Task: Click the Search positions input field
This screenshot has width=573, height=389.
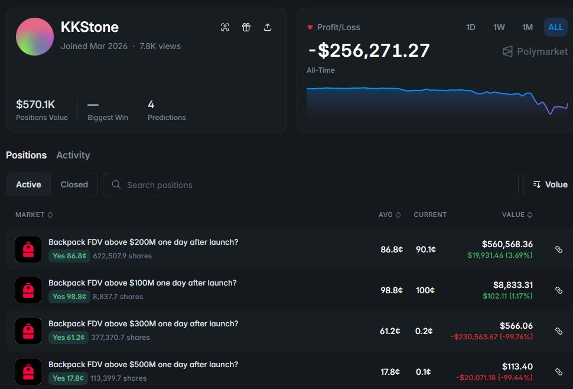Action: (x=310, y=184)
